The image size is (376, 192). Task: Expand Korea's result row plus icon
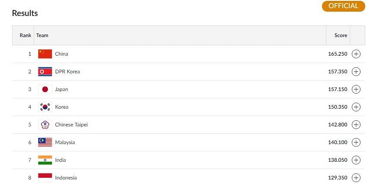coord(356,107)
